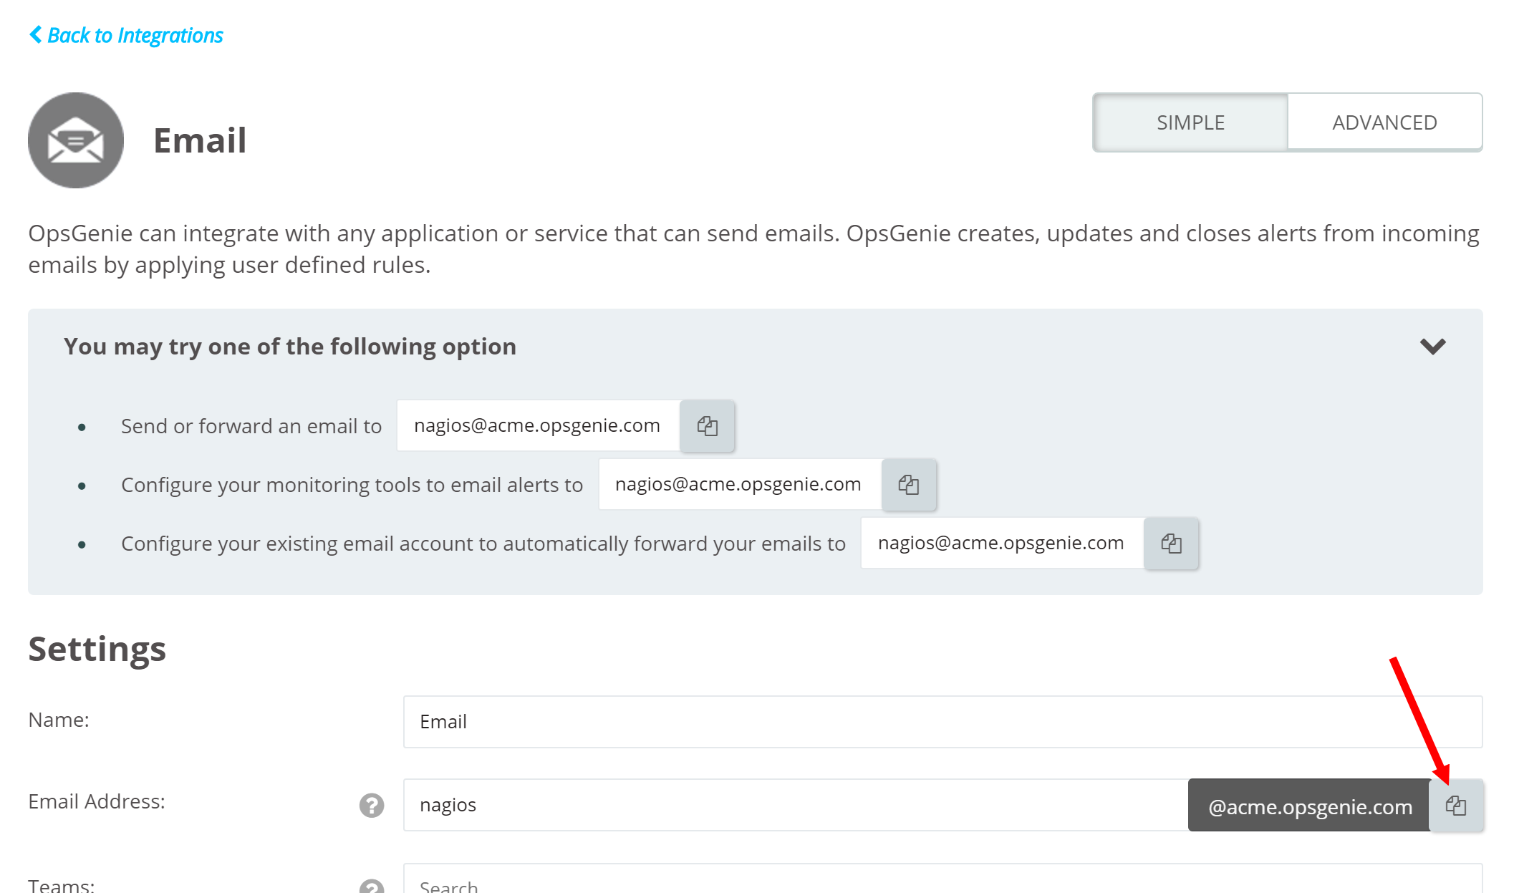Copy the auto-forward email address

[x=1171, y=544]
